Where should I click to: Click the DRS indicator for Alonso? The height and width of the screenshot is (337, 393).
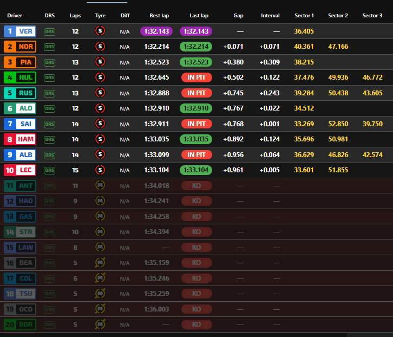(x=49, y=109)
